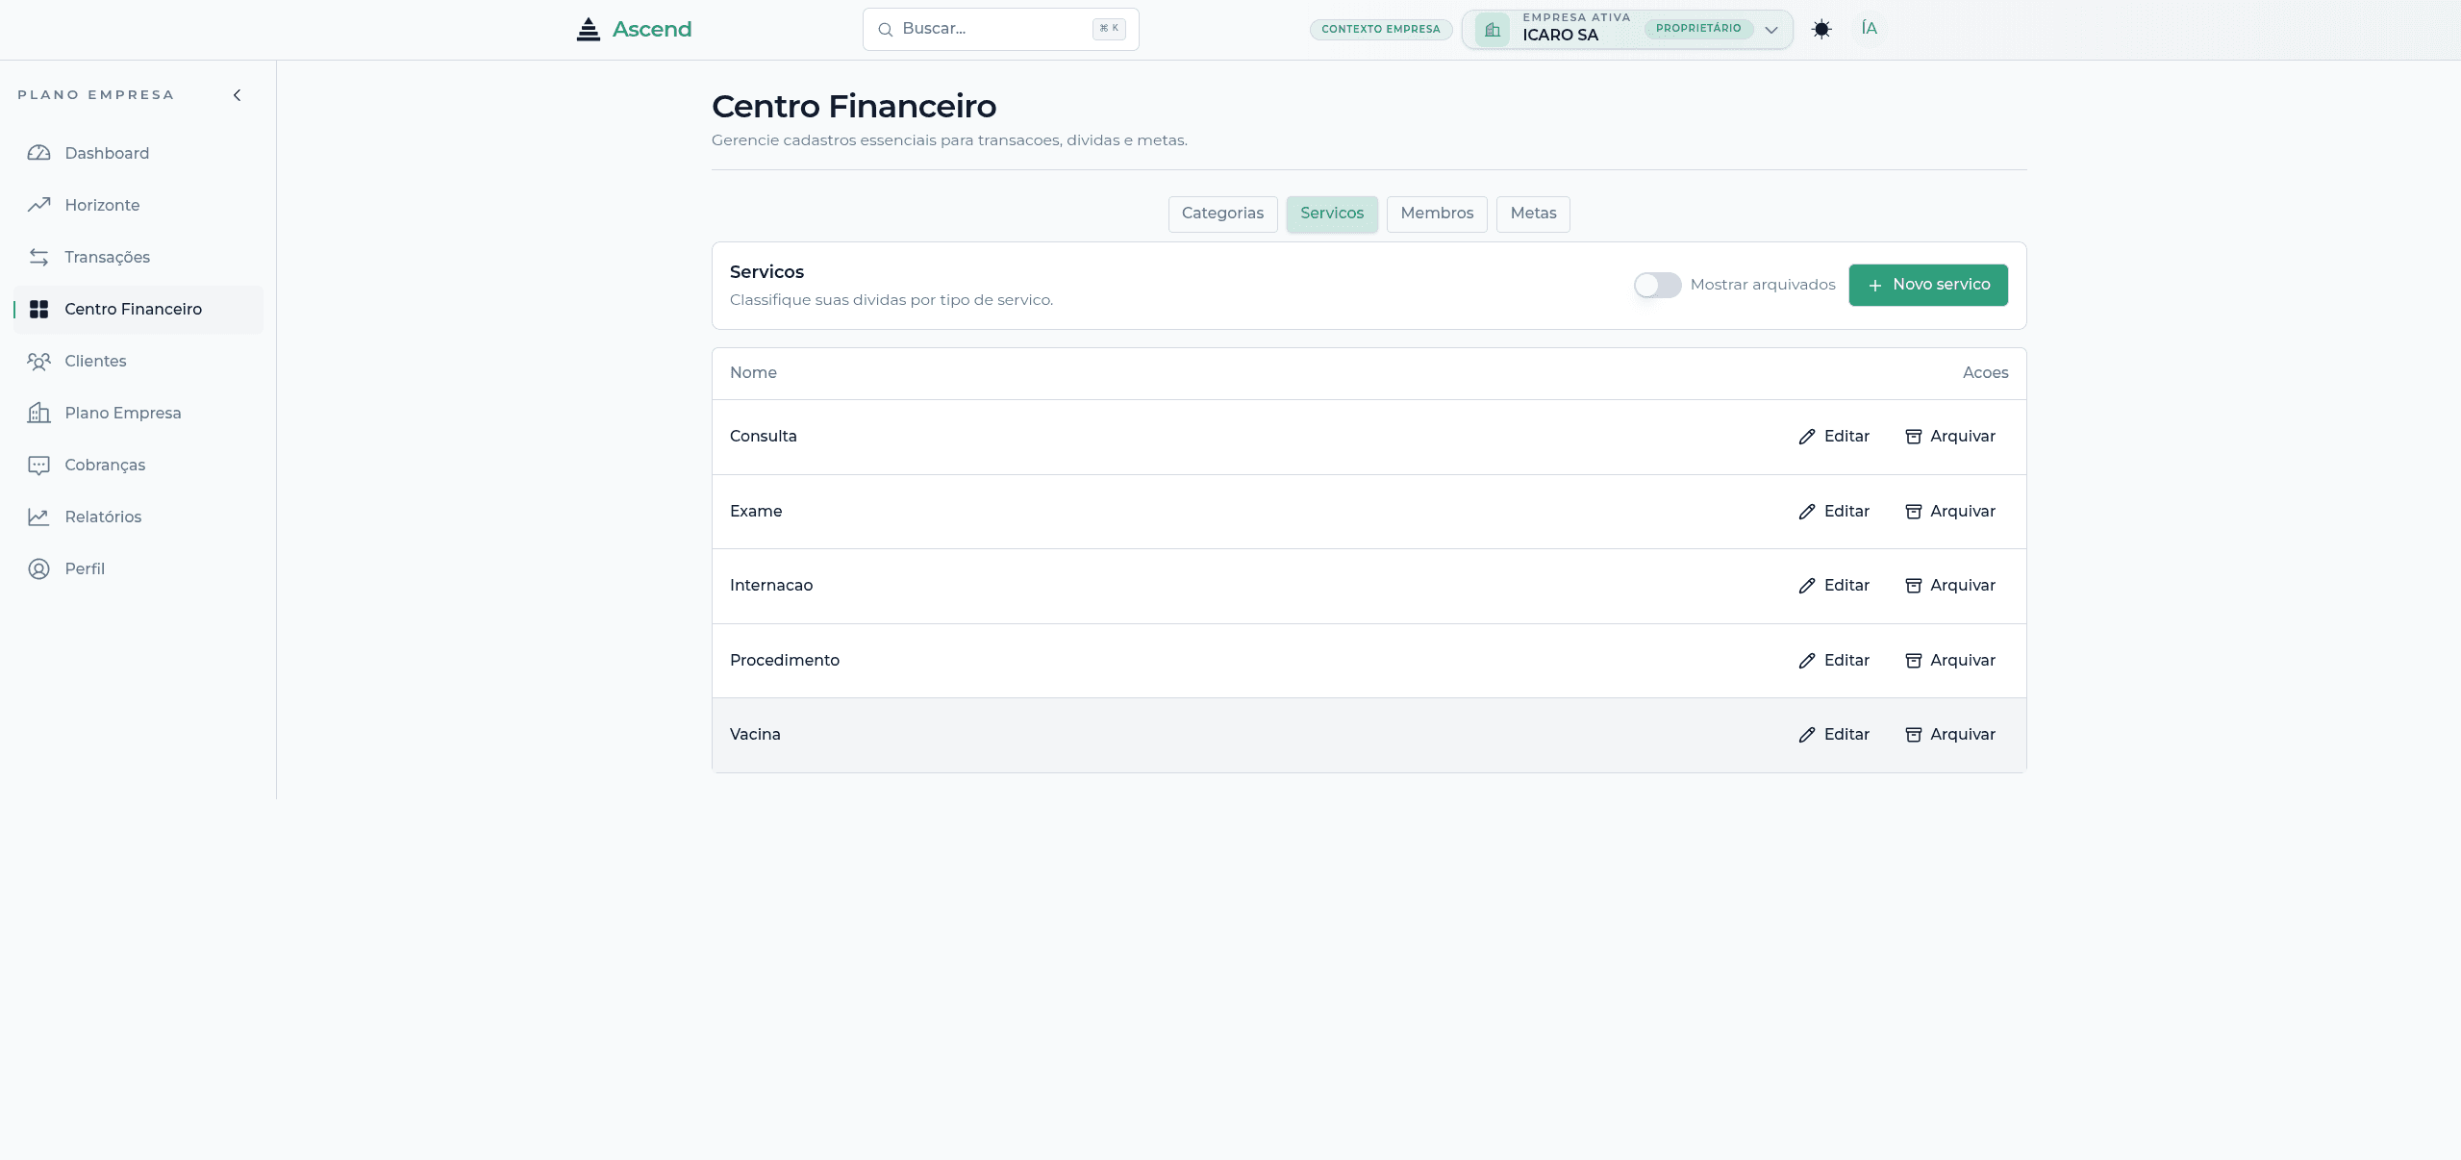This screenshot has width=2461, height=1160.
Task: Open the user avatar menu labeled ÍA
Action: click(1869, 29)
